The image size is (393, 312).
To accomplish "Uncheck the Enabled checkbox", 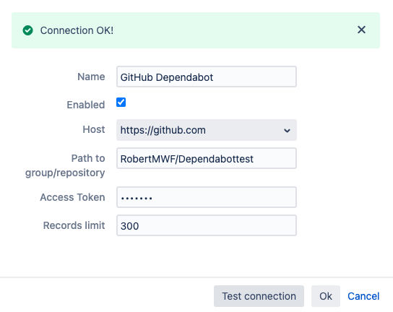I will click(121, 103).
